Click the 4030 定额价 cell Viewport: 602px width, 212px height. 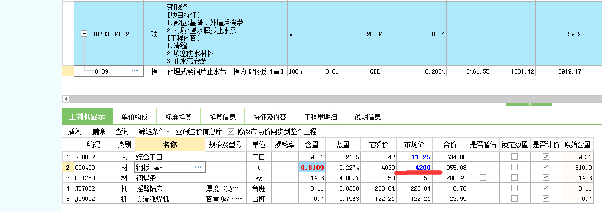[x=379, y=167]
